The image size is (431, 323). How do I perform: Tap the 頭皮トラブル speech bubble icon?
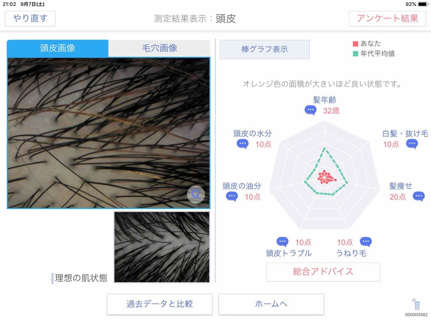[282, 242]
